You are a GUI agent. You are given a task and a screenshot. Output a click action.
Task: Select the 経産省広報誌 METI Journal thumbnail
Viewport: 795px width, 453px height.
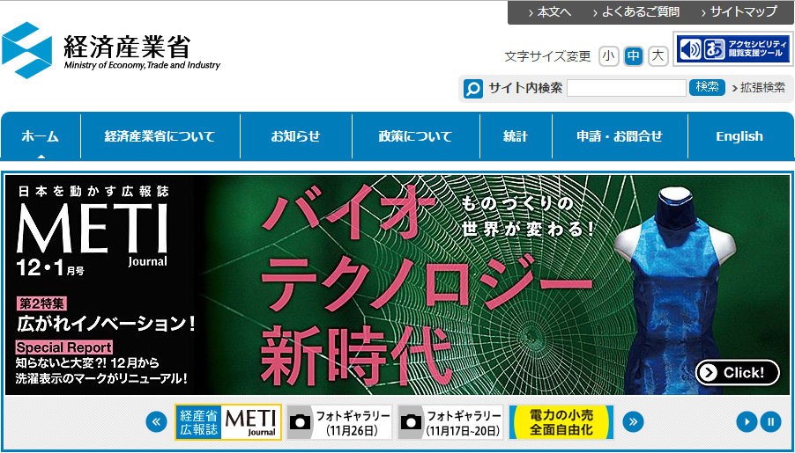tap(228, 422)
